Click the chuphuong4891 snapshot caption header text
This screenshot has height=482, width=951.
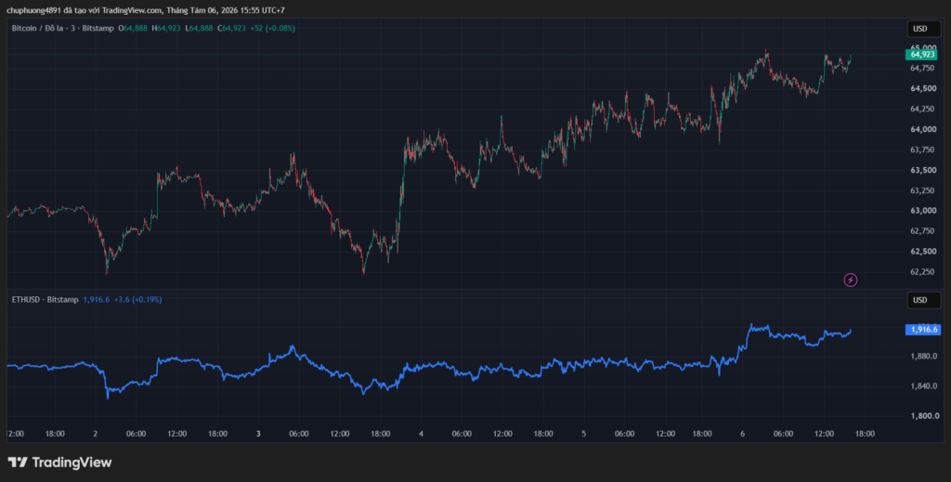point(146,10)
